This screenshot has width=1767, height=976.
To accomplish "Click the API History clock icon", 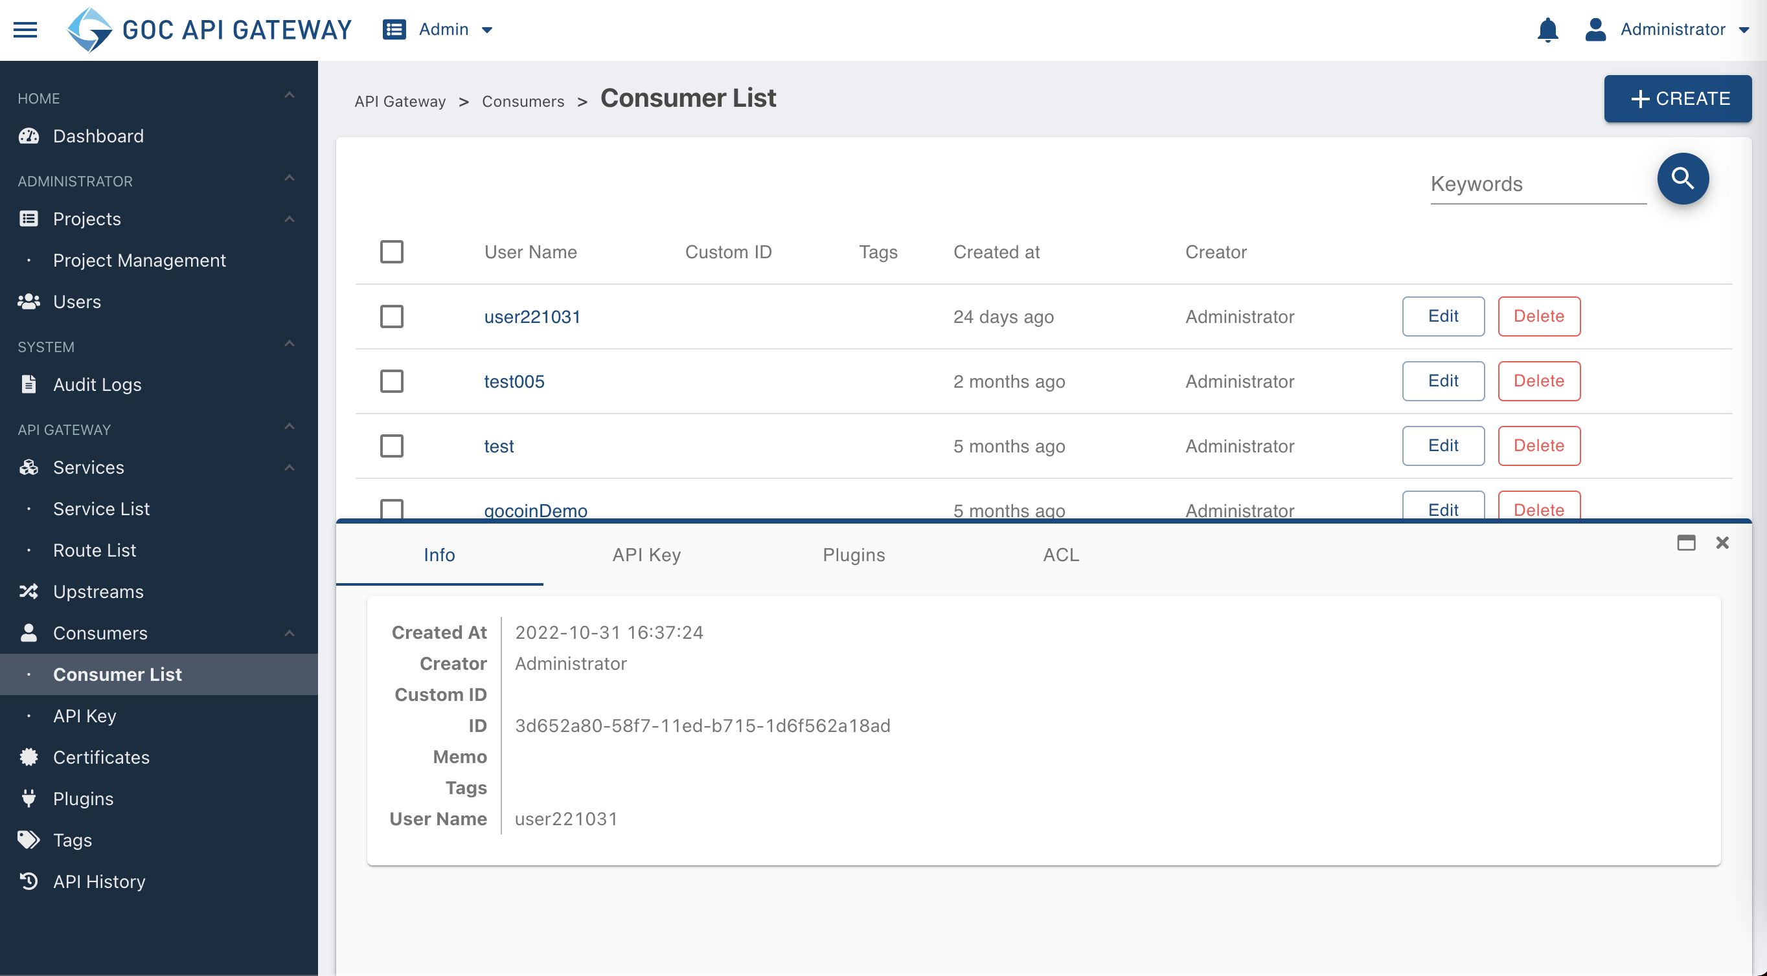I will (x=28, y=881).
